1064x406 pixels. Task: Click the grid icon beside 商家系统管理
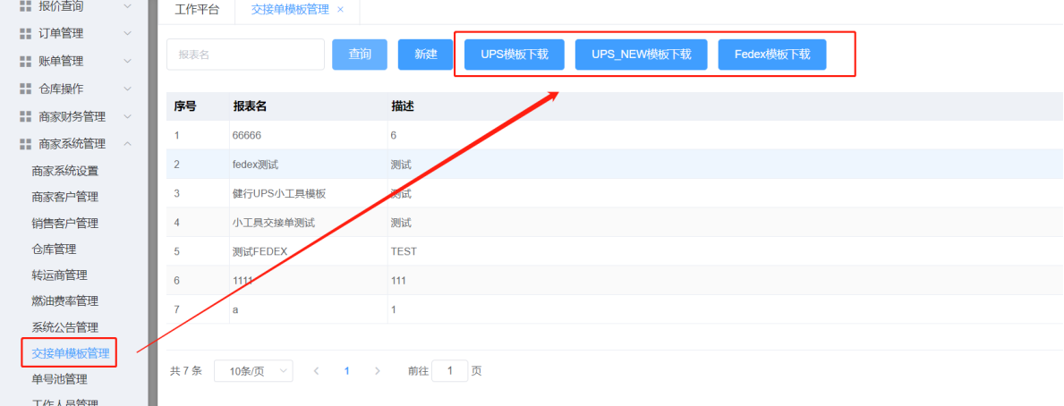click(25, 144)
